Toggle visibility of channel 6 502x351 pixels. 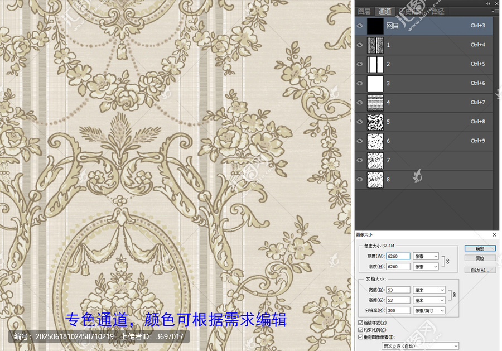(x=360, y=141)
